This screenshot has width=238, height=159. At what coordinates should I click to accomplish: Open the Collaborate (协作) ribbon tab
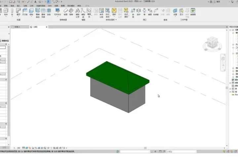50,6
